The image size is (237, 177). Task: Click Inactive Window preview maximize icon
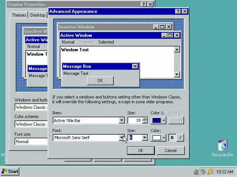click(x=162, y=27)
